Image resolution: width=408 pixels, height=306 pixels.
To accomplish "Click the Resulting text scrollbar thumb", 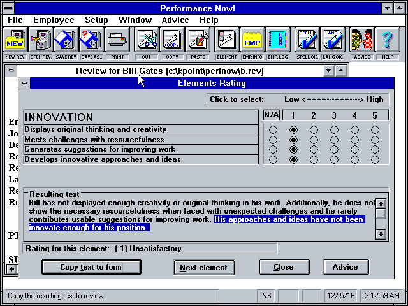I will (x=381, y=214).
